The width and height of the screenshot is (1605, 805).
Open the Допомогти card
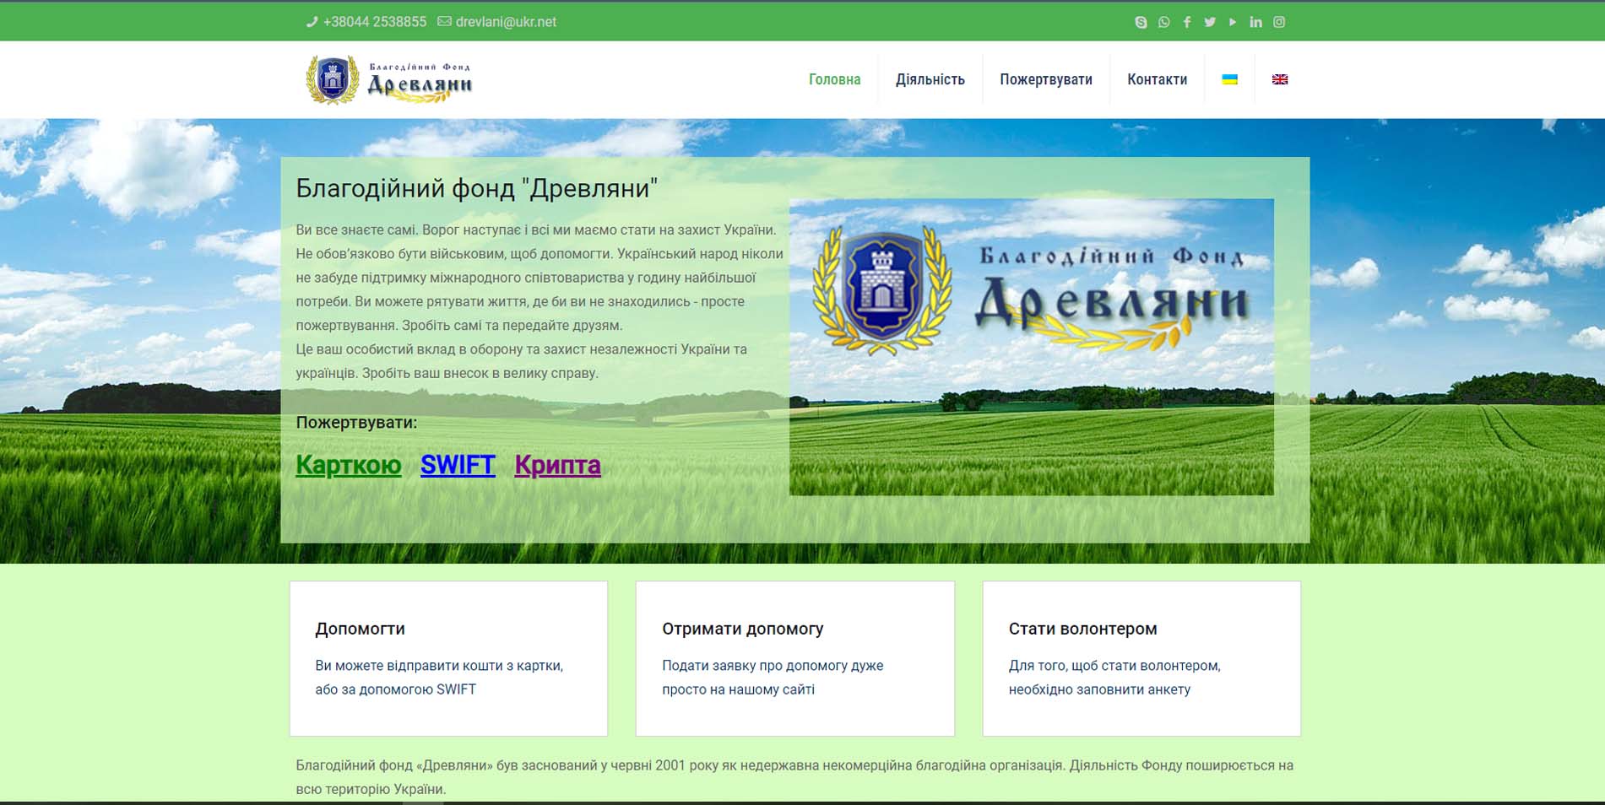448,658
